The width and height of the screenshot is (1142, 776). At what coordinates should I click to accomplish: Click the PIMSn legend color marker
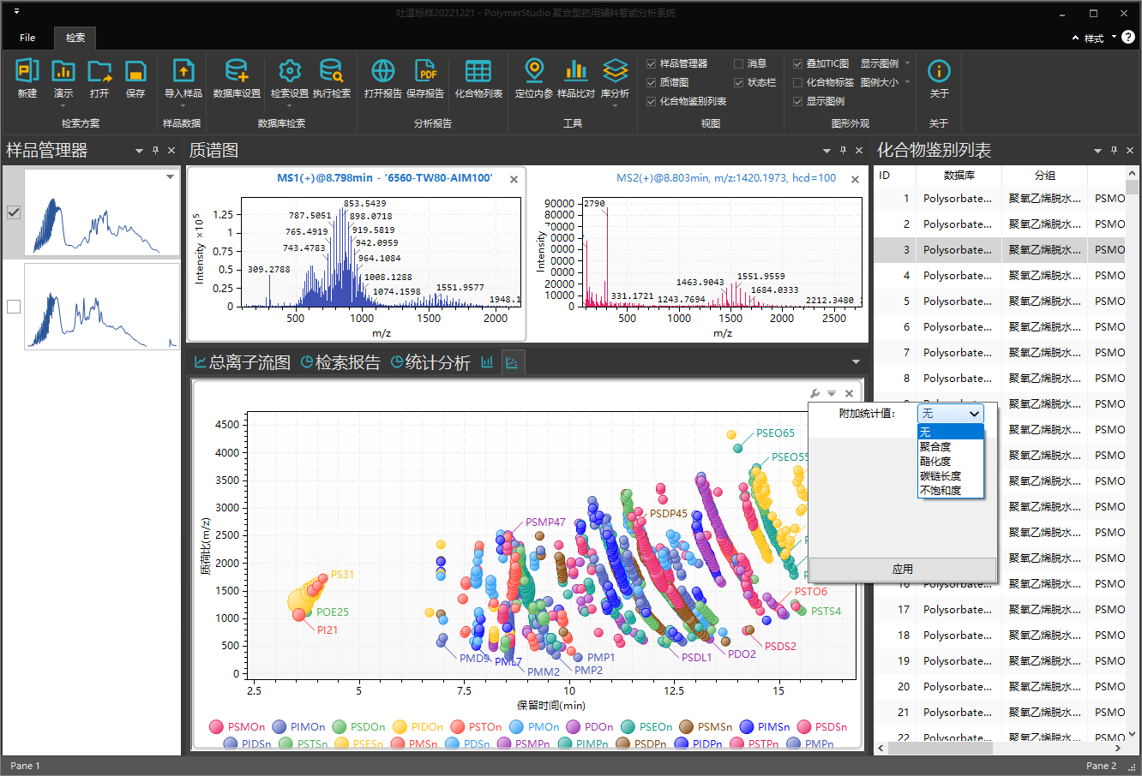pyautogui.click(x=747, y=727)
